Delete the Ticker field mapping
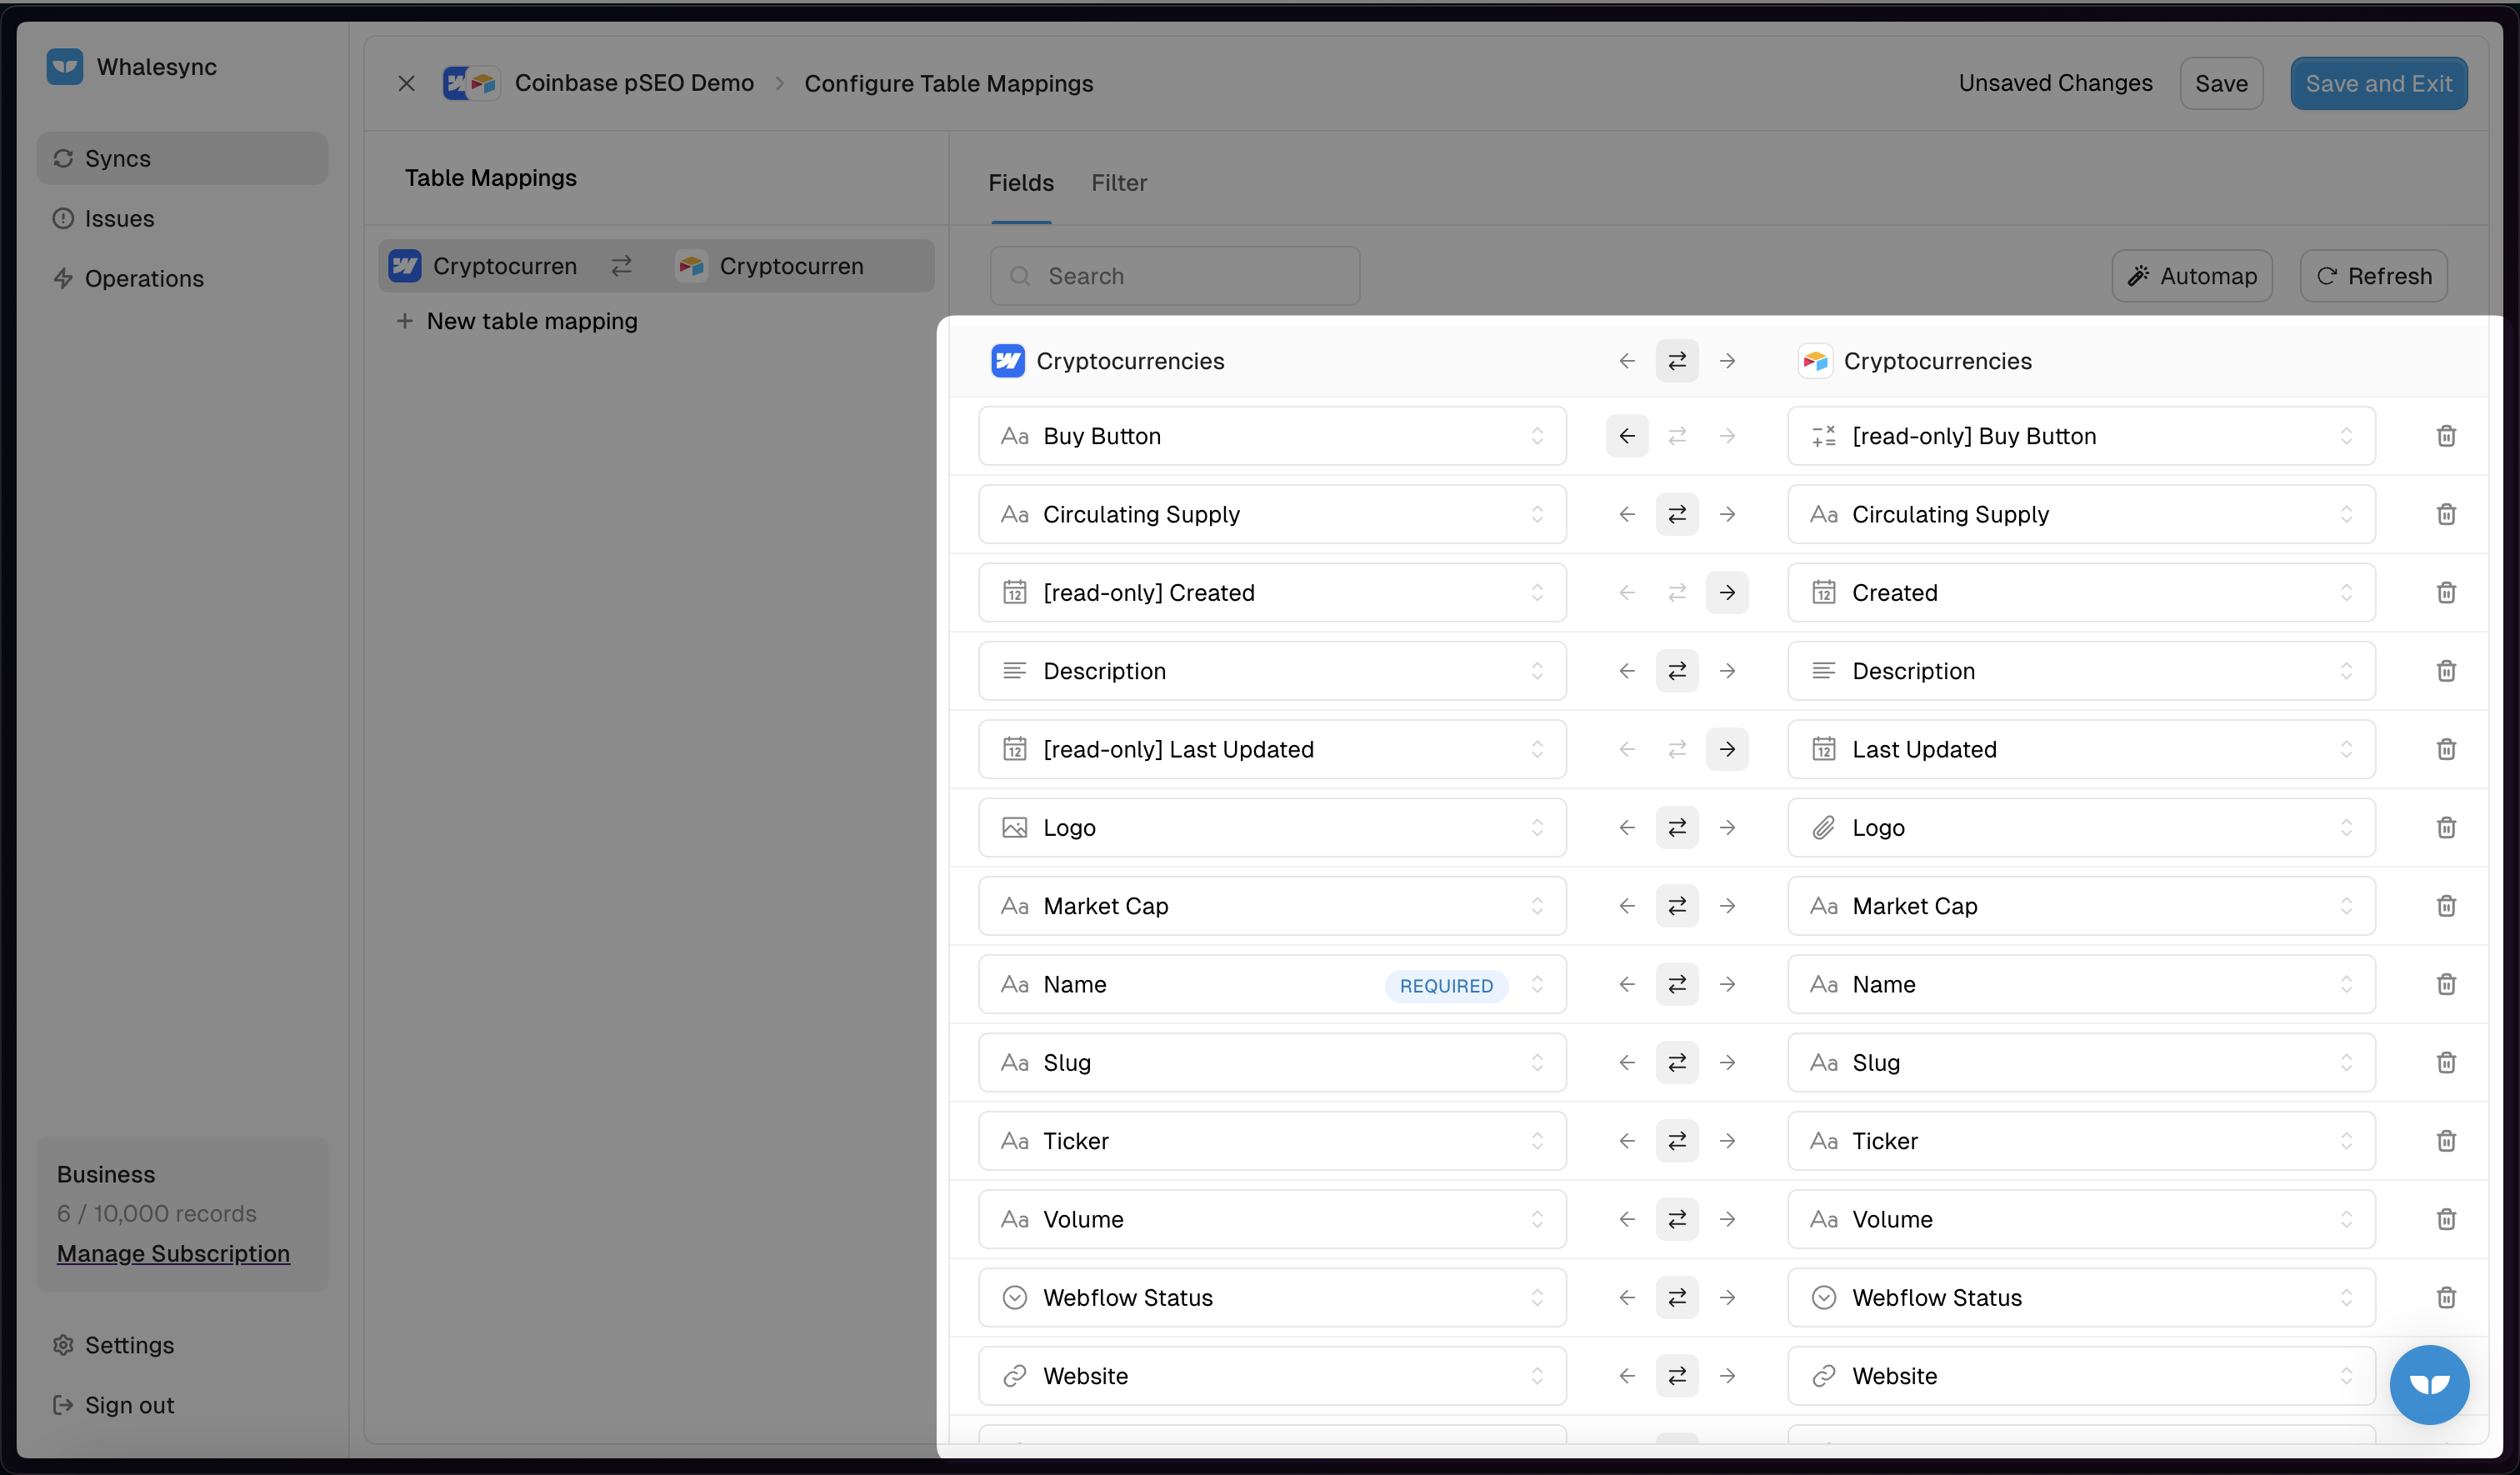This screenshot has width=2520, height=1475. pyautogui.click(x=2446, y=1141)
